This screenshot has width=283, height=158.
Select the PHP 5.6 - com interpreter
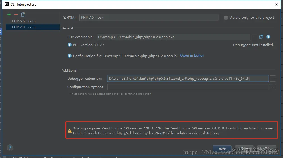(x=33, y=21)
